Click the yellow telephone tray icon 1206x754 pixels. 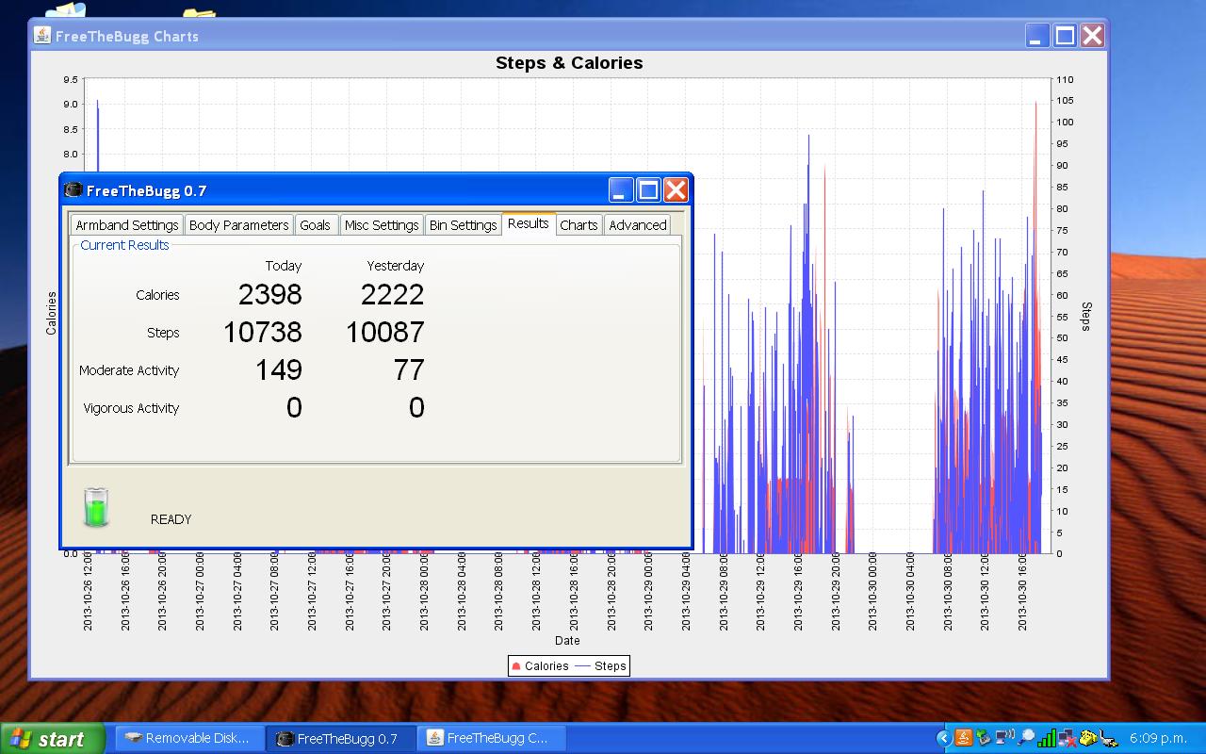1088,738
